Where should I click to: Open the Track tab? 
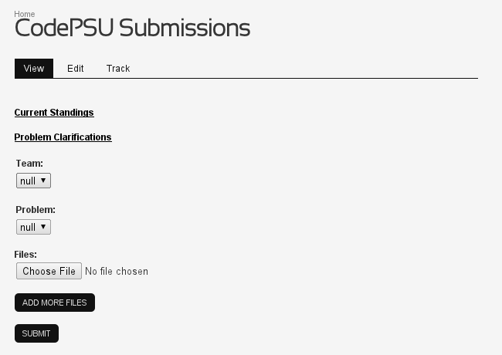pyautogui.click(x=118, y=68)
